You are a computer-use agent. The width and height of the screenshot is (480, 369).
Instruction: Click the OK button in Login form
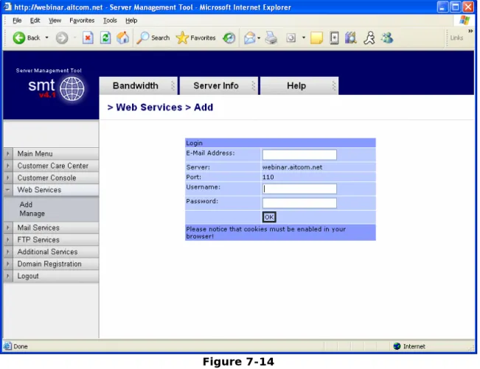269,217
